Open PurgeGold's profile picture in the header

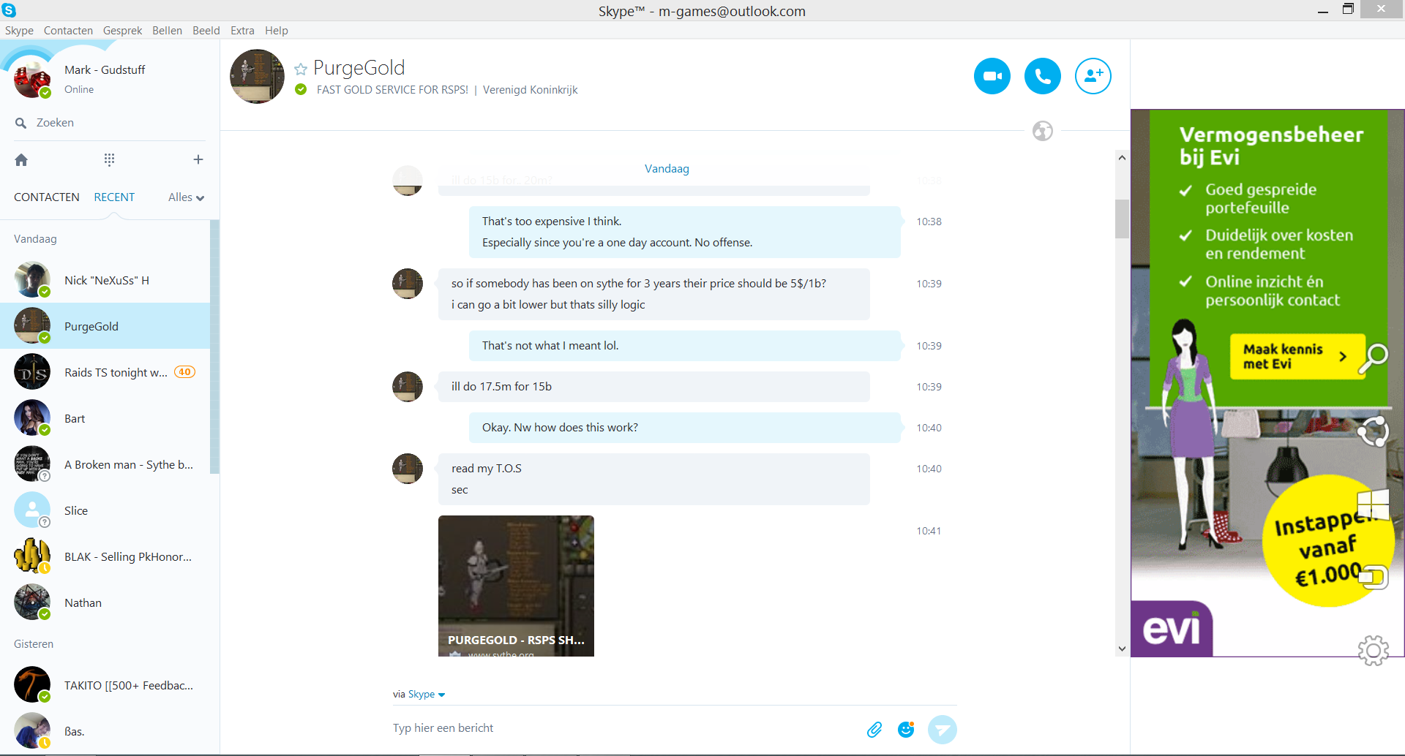[257, 76]
